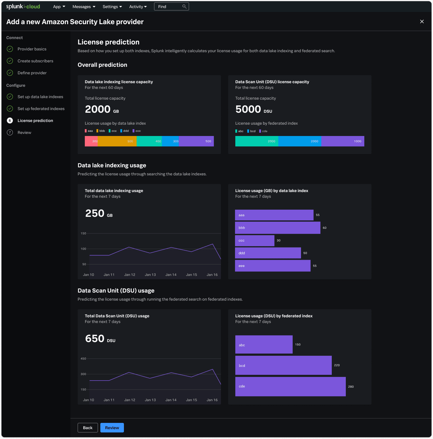Click the Create subscribers checkmark icon
This screenshot has height=439, width=433.
[10, 61]
